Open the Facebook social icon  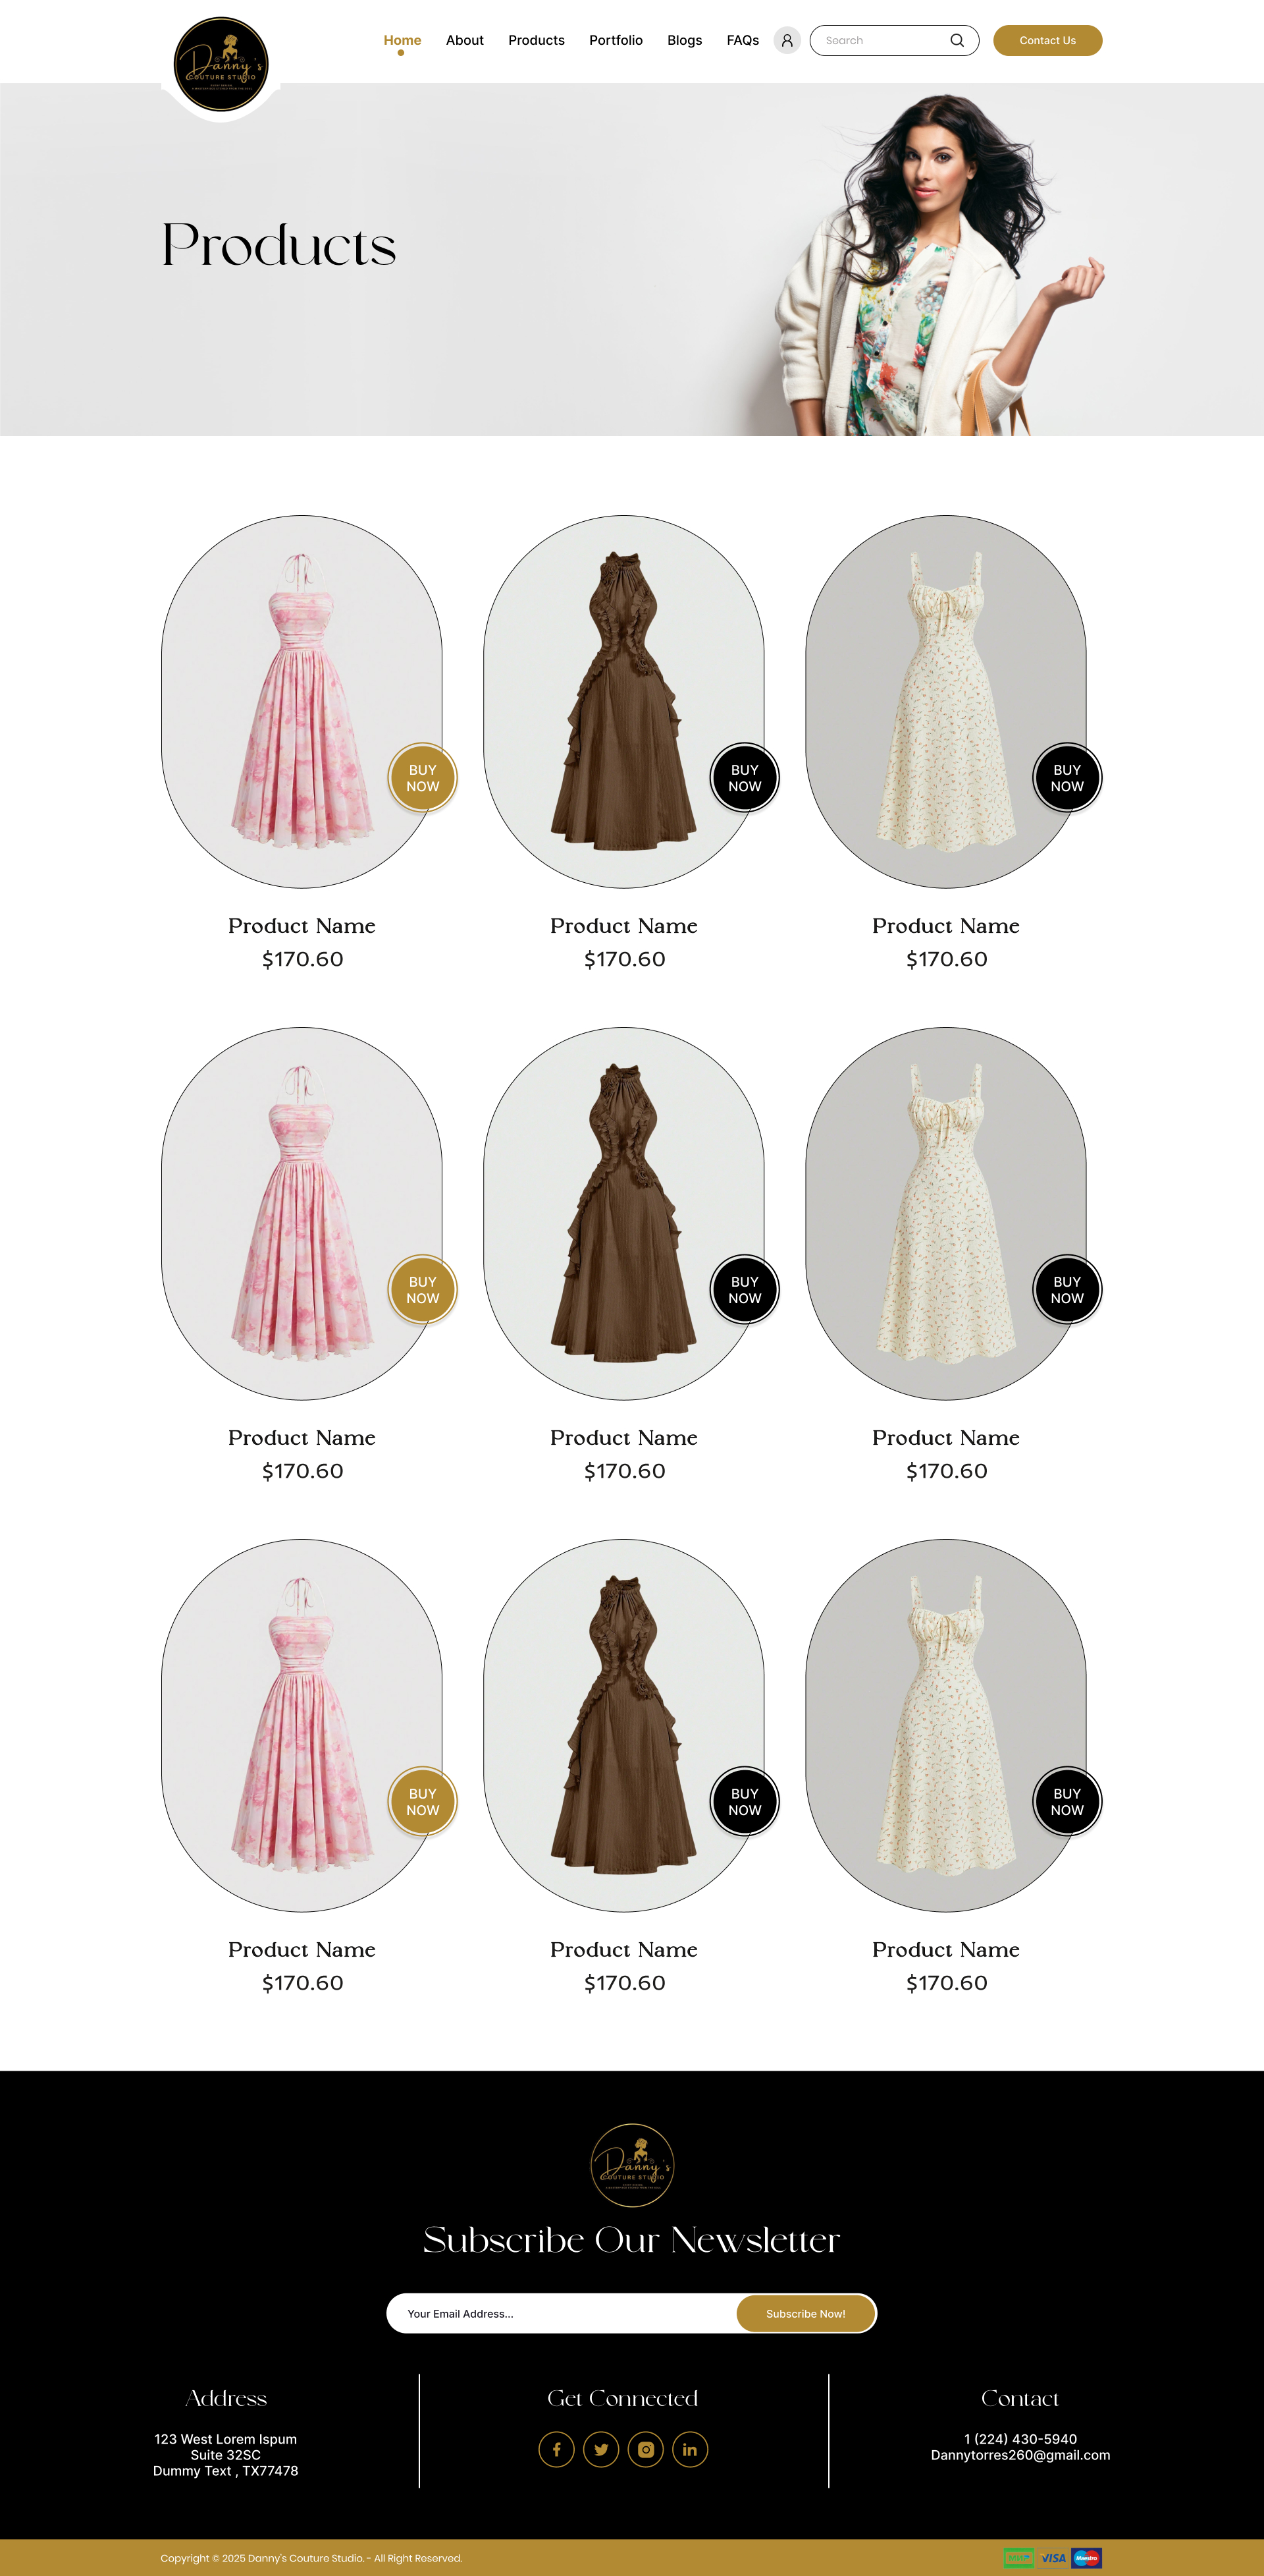point(556,2449)
